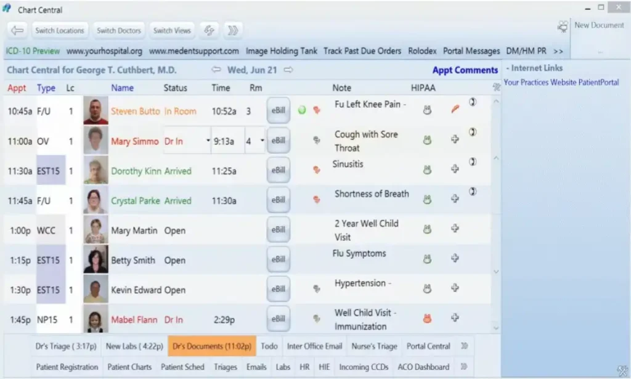Open a New Document from the toolbar
This screenshot has width=631, height=379.
[x=600, y=25]
